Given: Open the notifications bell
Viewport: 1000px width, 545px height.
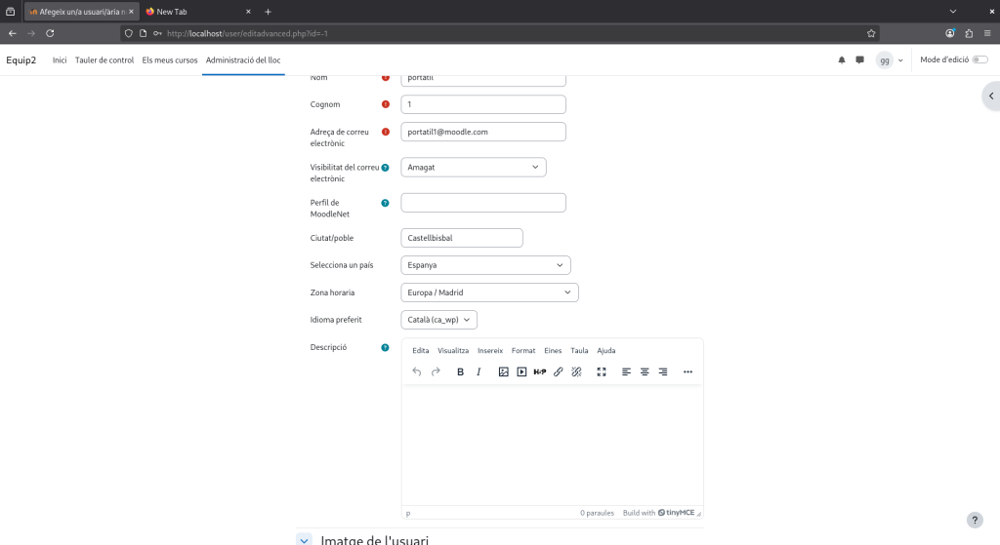Looking at the screenshot, I should pyautogui.click(x=842, y=60).
